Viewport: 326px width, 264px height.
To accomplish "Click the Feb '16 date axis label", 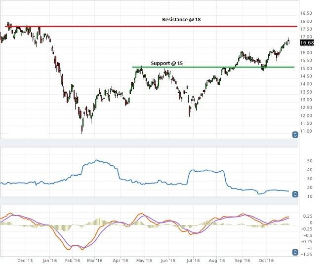I will pyautogui.click(x=72, y=261).
